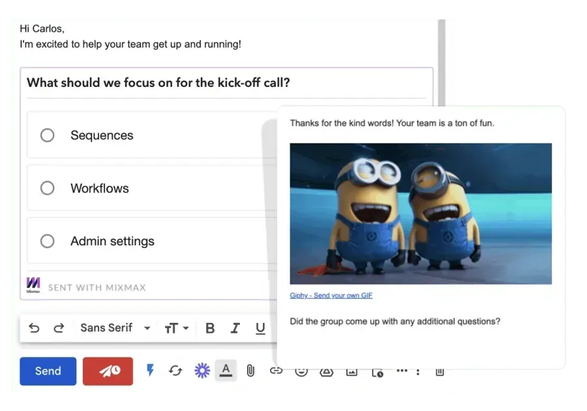Screen dimensions: 587x411
Task: Click the 'SENT WITH MIXMAX' text
Action: click(97, 288)
